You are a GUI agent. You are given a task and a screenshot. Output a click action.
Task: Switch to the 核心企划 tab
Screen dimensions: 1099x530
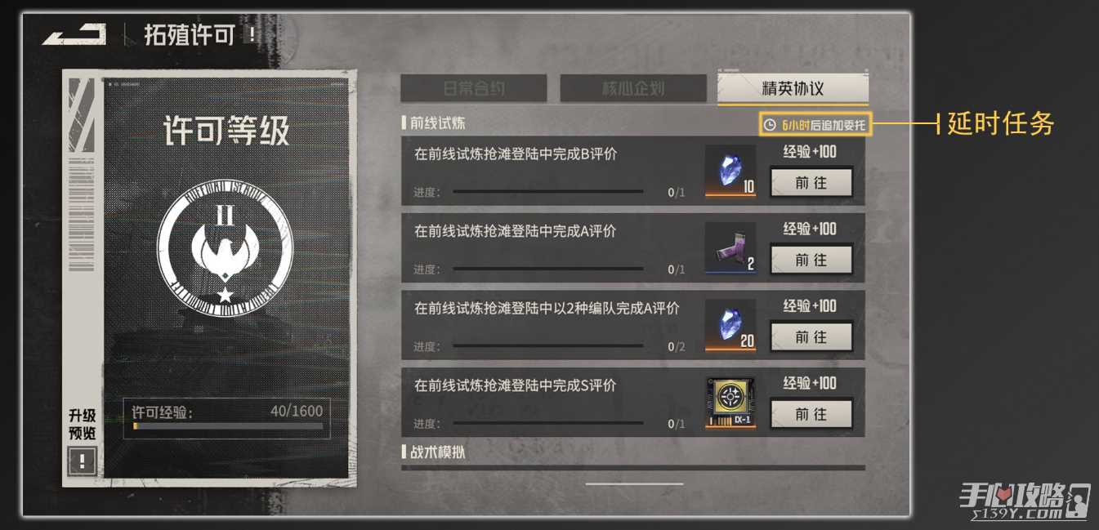632,88
